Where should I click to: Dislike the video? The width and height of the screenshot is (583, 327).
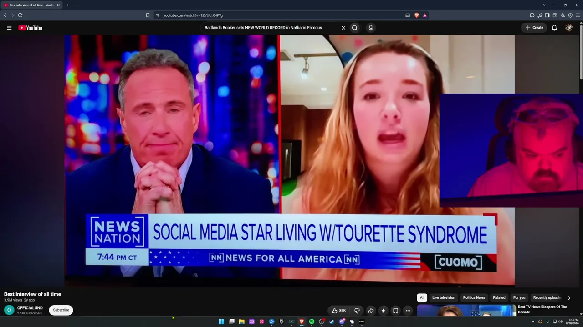[357, 311]
